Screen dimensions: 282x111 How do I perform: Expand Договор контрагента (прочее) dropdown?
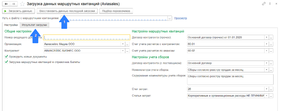click(x=267, y=37)
